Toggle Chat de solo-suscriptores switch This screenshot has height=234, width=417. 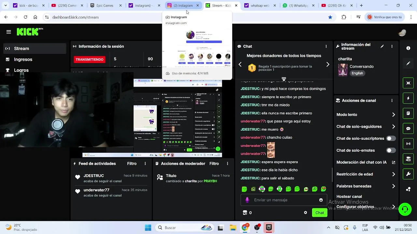tap(391, 138)
